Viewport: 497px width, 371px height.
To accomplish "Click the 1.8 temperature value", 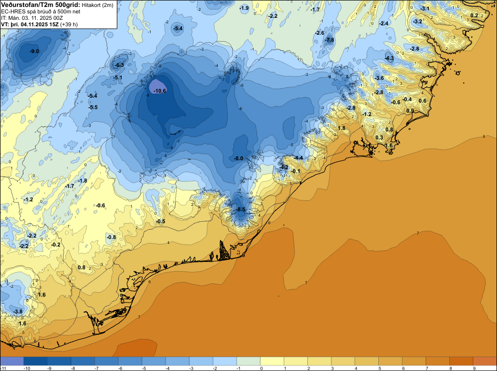I will [341, 128].
